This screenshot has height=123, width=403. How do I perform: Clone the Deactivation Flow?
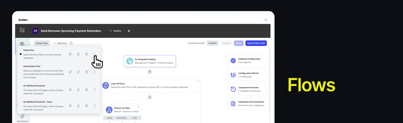click(x=70, y=72)
